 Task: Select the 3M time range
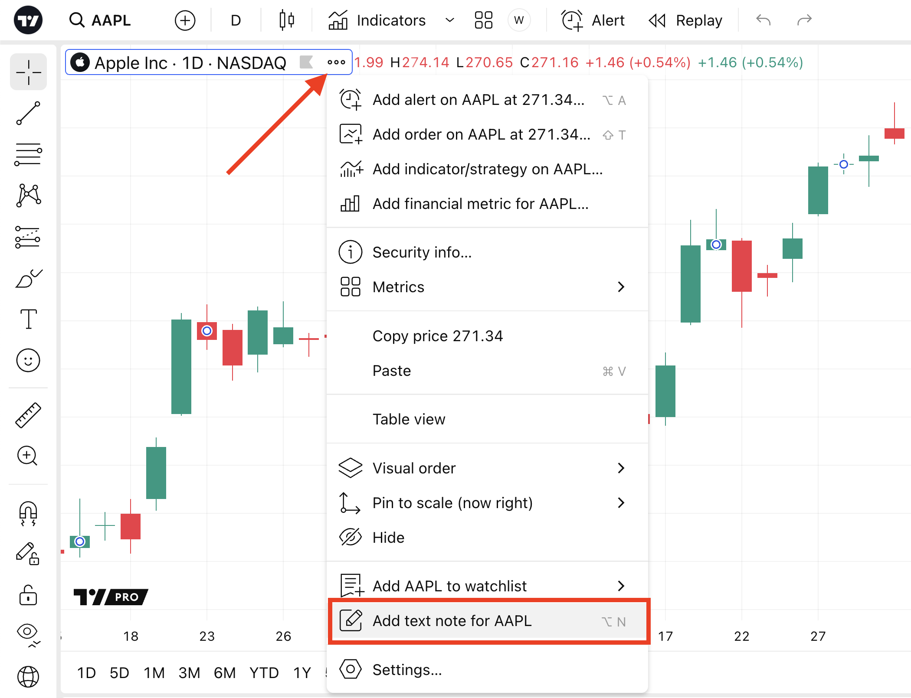[x=189, y=673]
